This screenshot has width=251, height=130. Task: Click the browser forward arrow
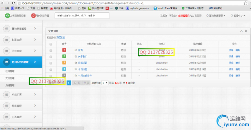point(8,3)
